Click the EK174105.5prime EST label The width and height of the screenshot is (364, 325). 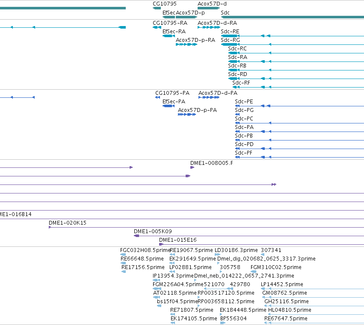tap(194, 319)
